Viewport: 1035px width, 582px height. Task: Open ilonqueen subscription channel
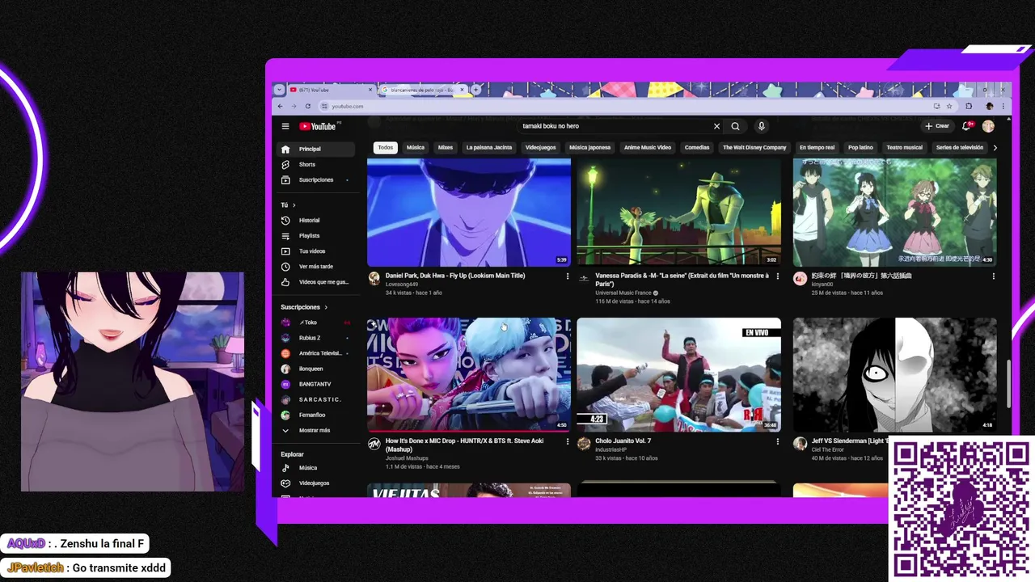click(x=315, y=369)
